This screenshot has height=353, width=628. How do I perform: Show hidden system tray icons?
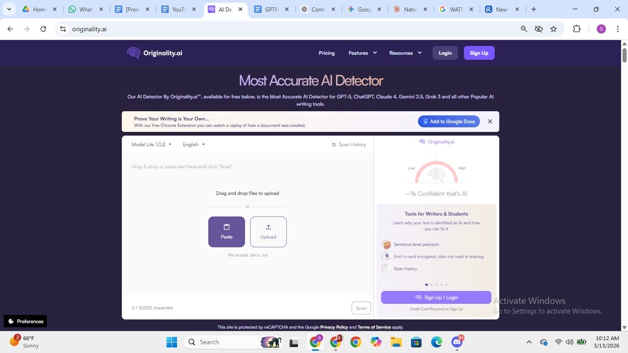click(x=529, y=342)
